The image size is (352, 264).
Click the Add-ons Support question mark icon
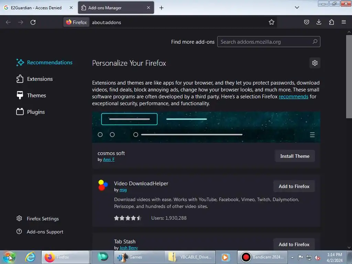click(x=19, y=231)
